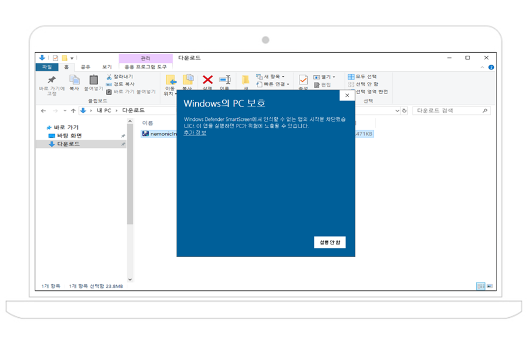Choose 잘라내기 scissors in ribbon
Viewport: 527px width, 346px height.
click(120, 77)
